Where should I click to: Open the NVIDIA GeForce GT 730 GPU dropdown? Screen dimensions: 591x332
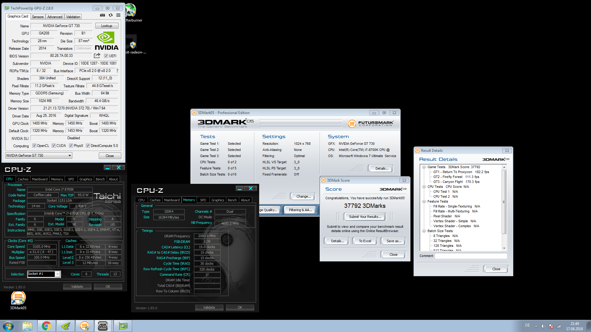39,156
